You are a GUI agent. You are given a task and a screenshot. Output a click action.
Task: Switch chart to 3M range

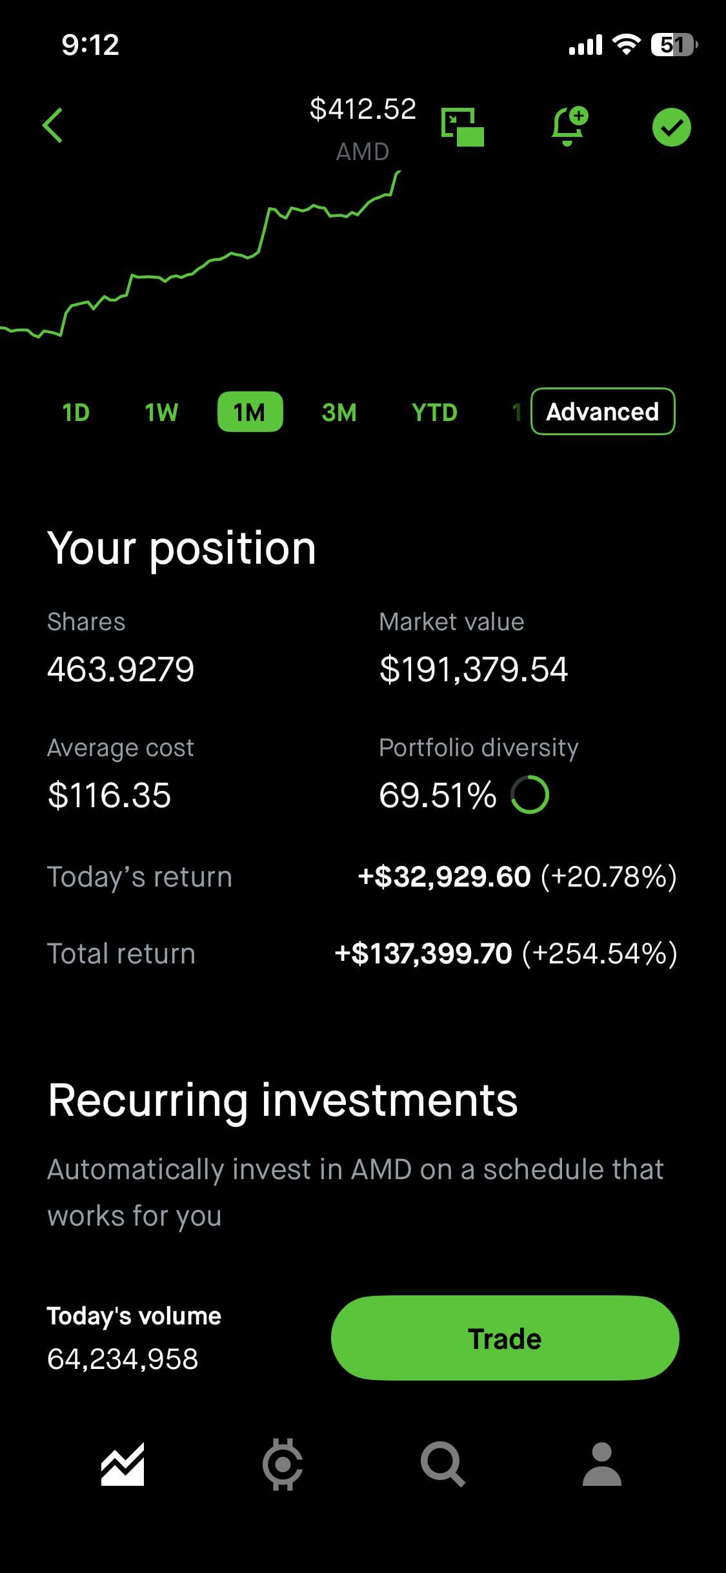[x=339, y=412]
